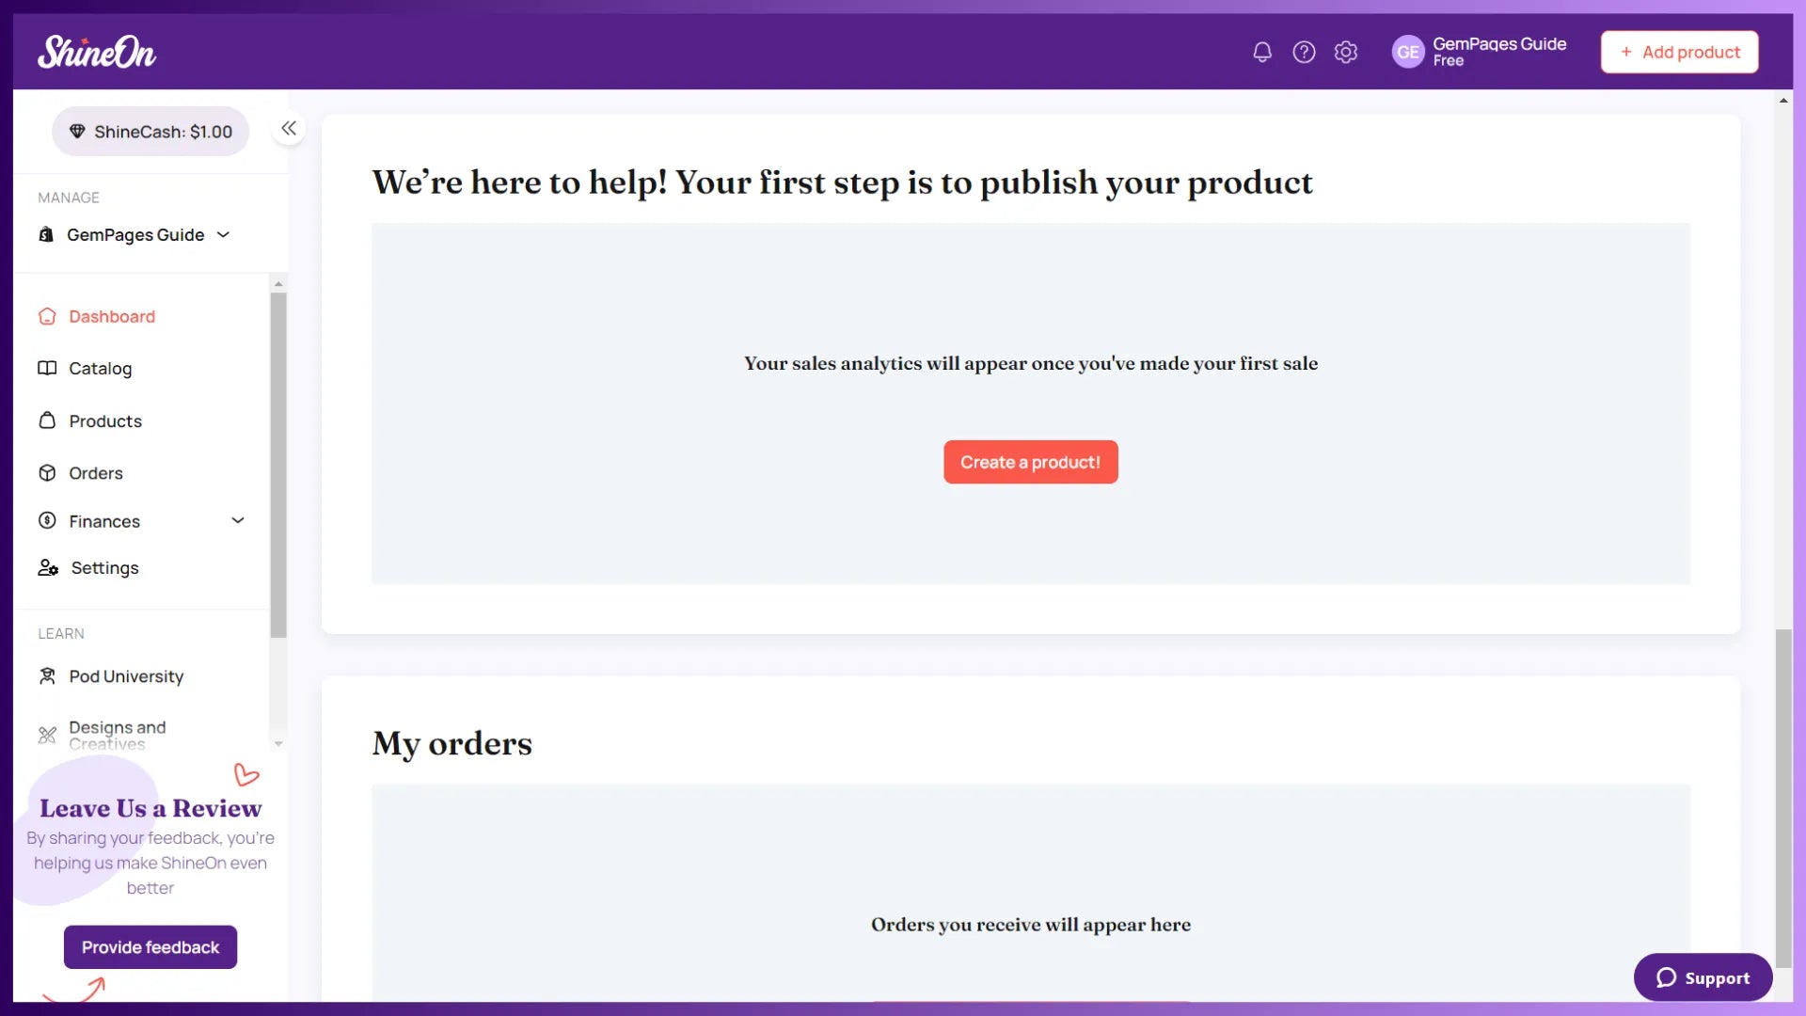
Task: Click the My orders heading
Action: 451,743
